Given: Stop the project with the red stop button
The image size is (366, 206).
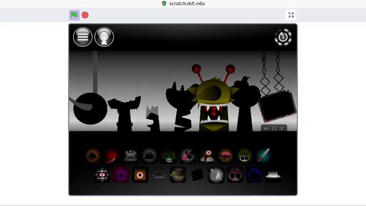Looking at the screenshot, I should pos(85,15).
